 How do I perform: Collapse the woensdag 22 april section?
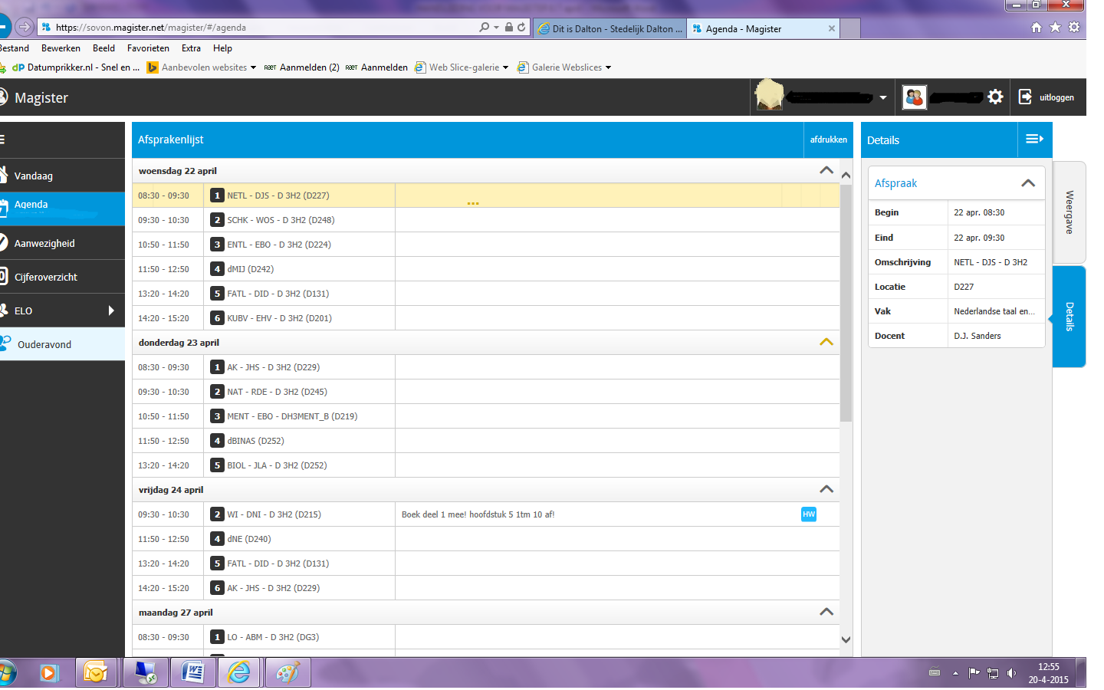[x=826, y=170]
